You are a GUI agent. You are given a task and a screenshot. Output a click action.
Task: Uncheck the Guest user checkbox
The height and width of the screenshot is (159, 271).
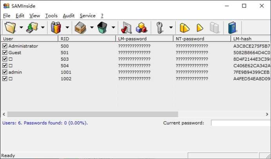pyautogui.click(x=5, y=52)
